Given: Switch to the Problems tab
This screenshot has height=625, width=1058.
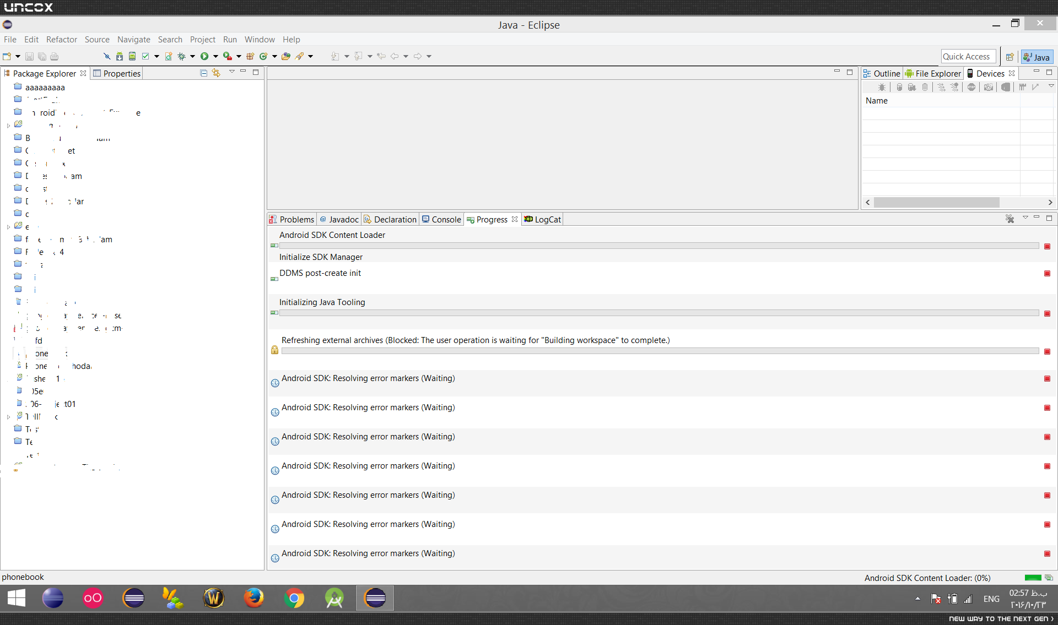Looking at the screenshot, I should pyautogui.click(x=292, y=219).
